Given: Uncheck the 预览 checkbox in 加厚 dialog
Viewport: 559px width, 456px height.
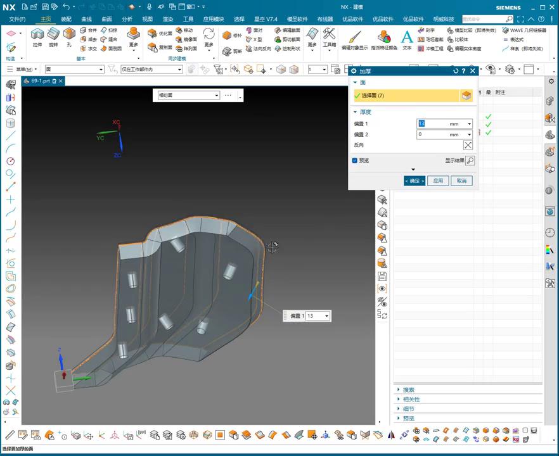Looking at the screenshot, I should click(355, 161).
